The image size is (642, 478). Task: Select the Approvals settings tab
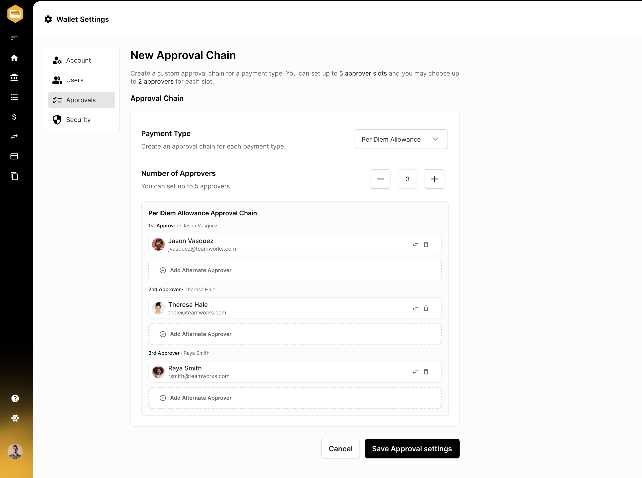click(x=82, y=100)
